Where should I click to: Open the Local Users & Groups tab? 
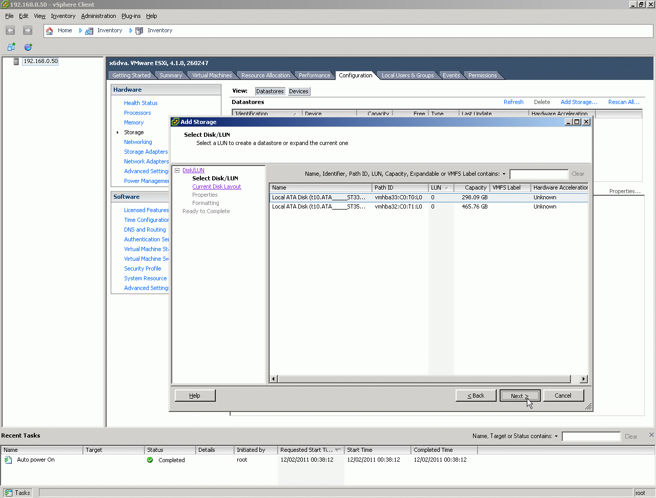pos(407,75)
